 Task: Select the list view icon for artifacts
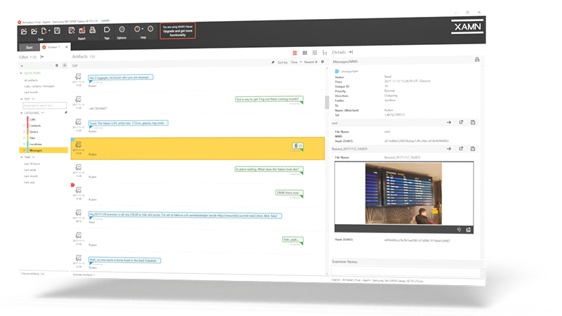coord(294,53)
